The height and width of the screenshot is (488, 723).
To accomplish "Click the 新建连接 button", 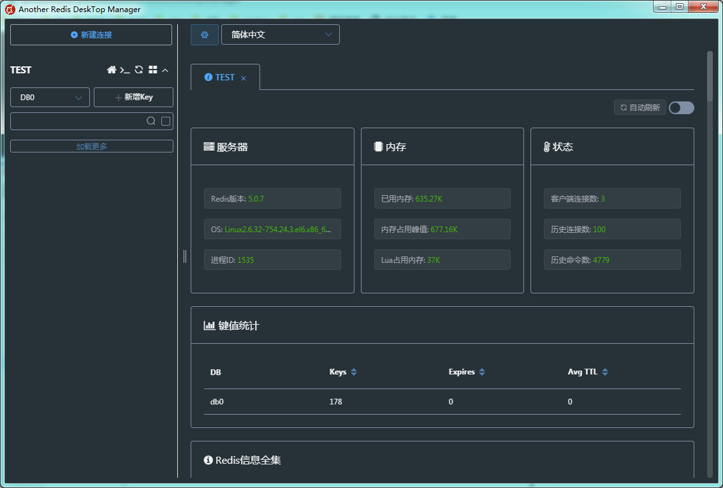I will pos(91,34).
